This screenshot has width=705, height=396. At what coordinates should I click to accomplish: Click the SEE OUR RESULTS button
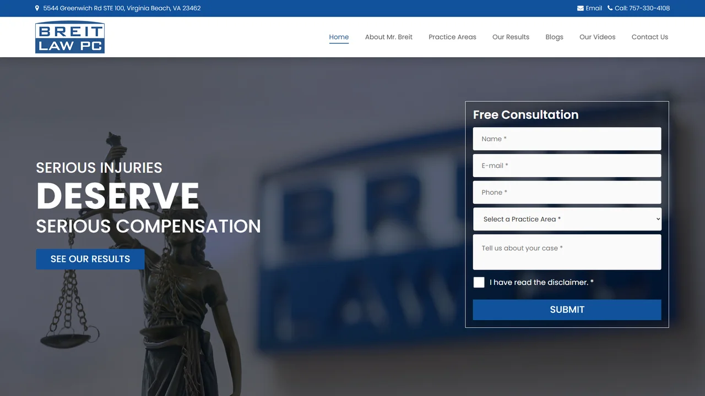click(90, 259)
